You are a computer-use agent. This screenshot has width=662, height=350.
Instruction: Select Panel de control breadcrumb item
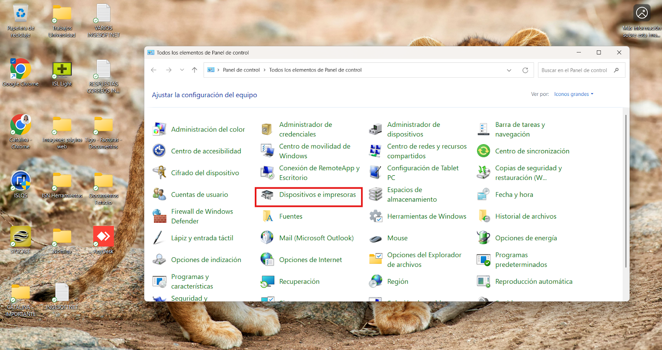tap(241, 70)
